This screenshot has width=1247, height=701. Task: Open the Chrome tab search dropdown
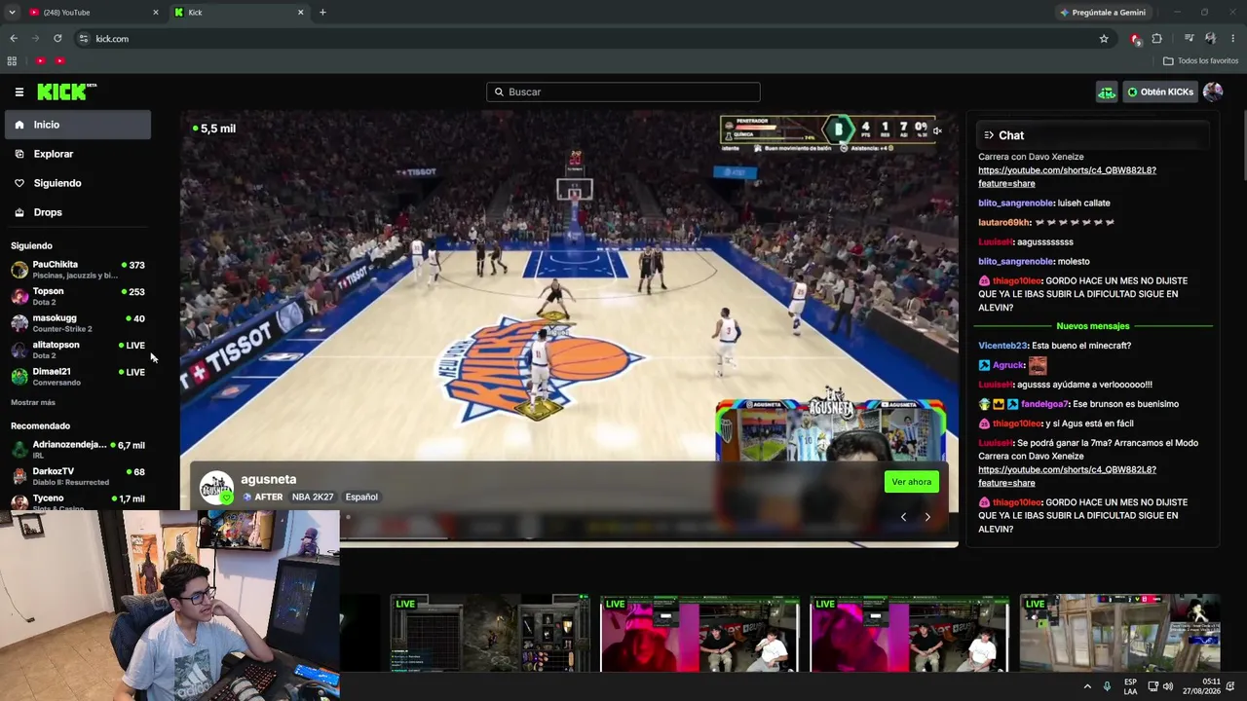12,13
